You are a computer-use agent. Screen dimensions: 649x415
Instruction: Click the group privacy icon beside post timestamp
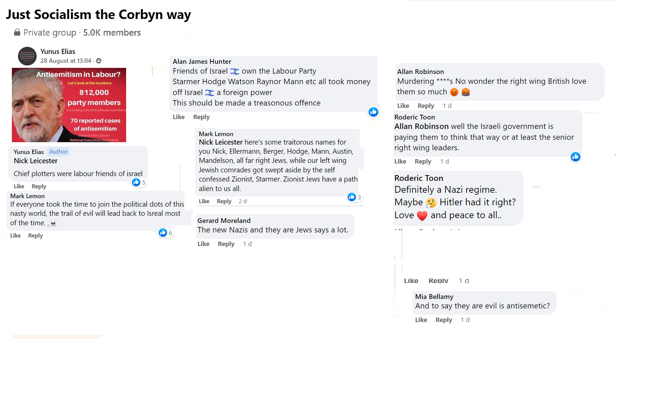tap(99, 61)
